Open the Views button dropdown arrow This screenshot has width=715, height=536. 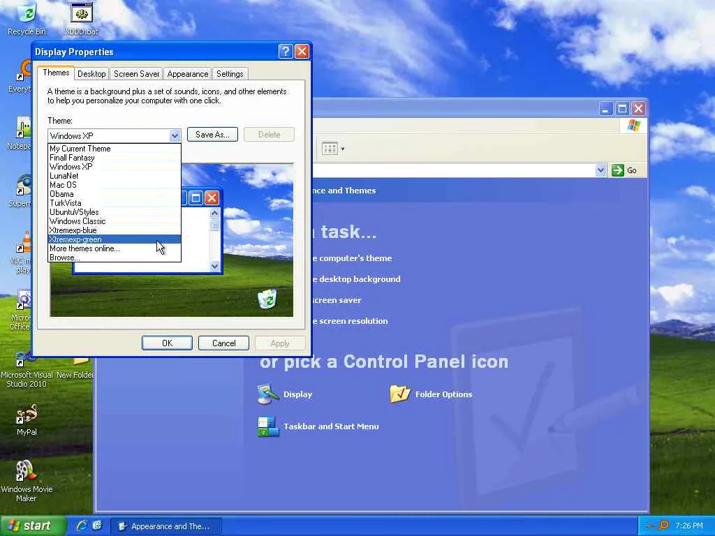tap(342, 149)
